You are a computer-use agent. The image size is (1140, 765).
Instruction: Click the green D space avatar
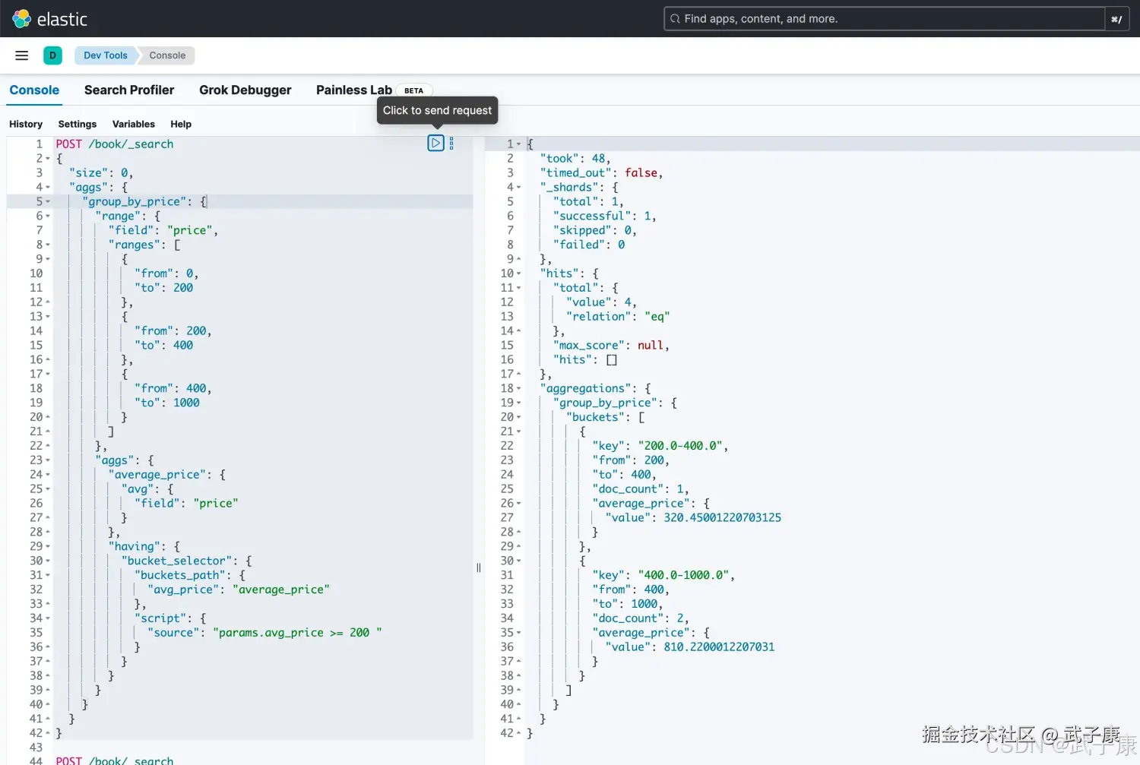52,55
